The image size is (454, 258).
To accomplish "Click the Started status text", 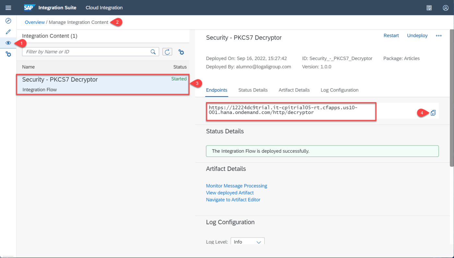I will (x=179, y=79).
